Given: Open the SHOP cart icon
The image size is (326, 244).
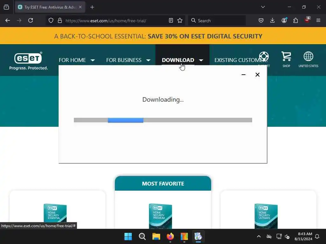Looking at the screenshot, I should pos(286,59).
